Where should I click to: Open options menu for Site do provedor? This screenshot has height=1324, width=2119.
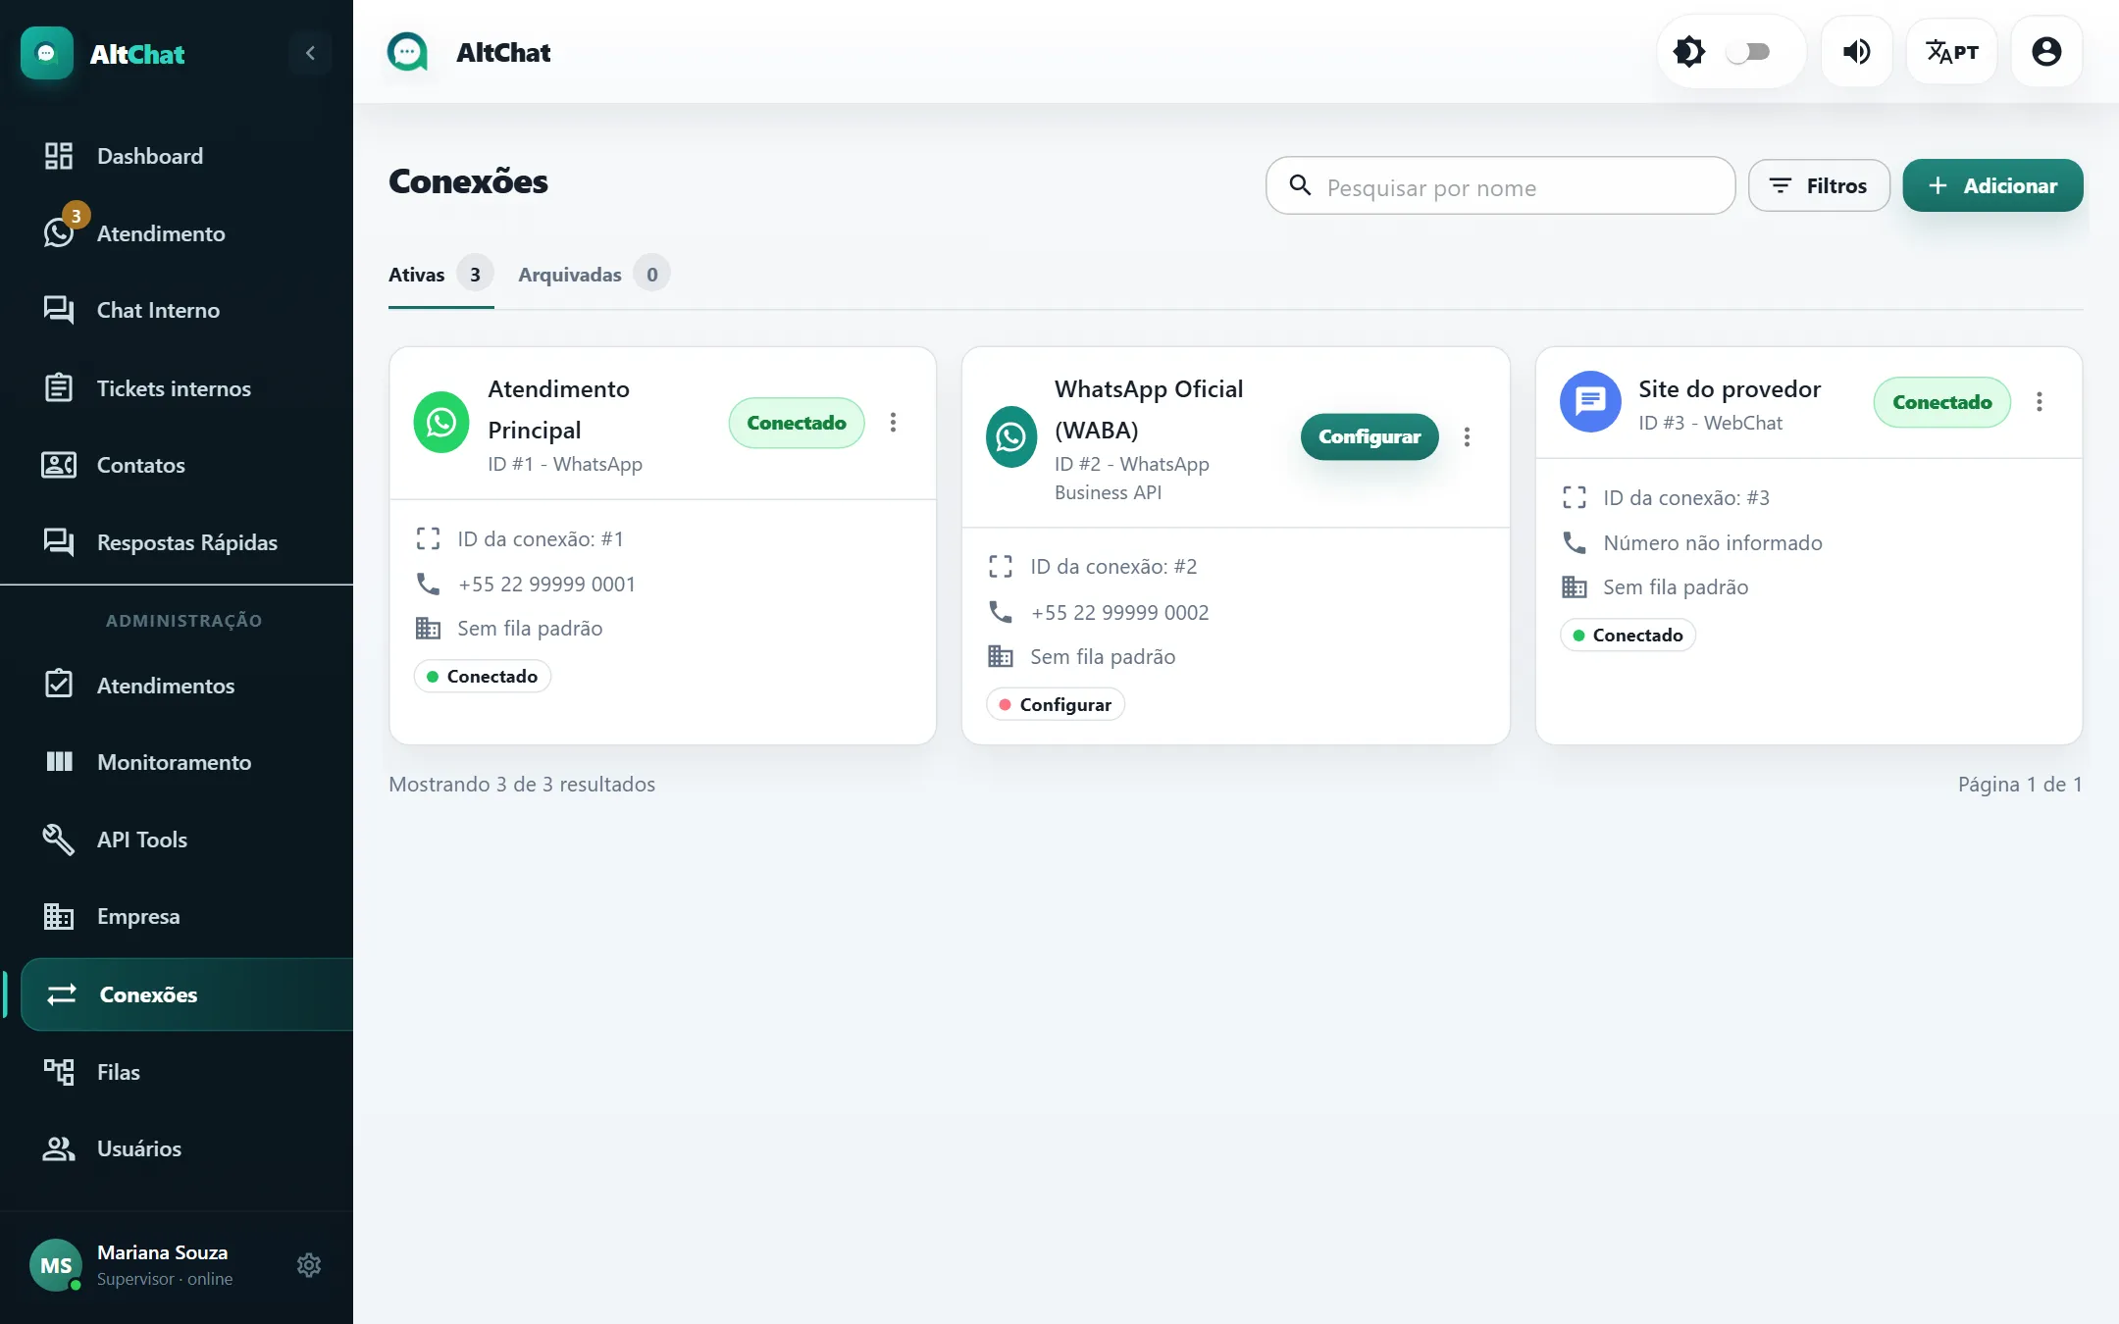click(x=2040, y=402)
